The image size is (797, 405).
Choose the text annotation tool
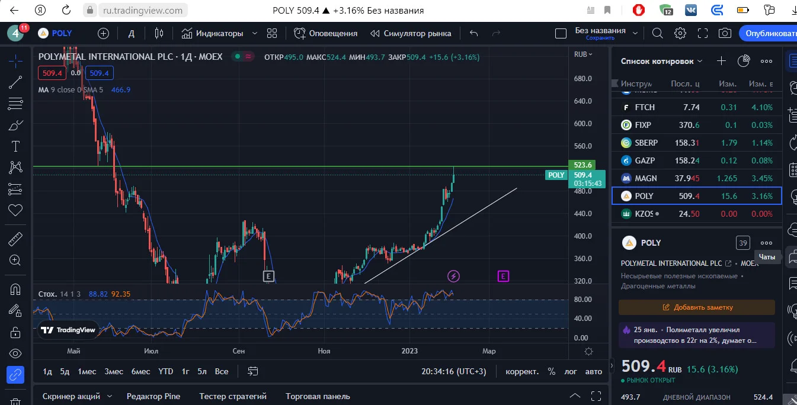tap(15, 146)
